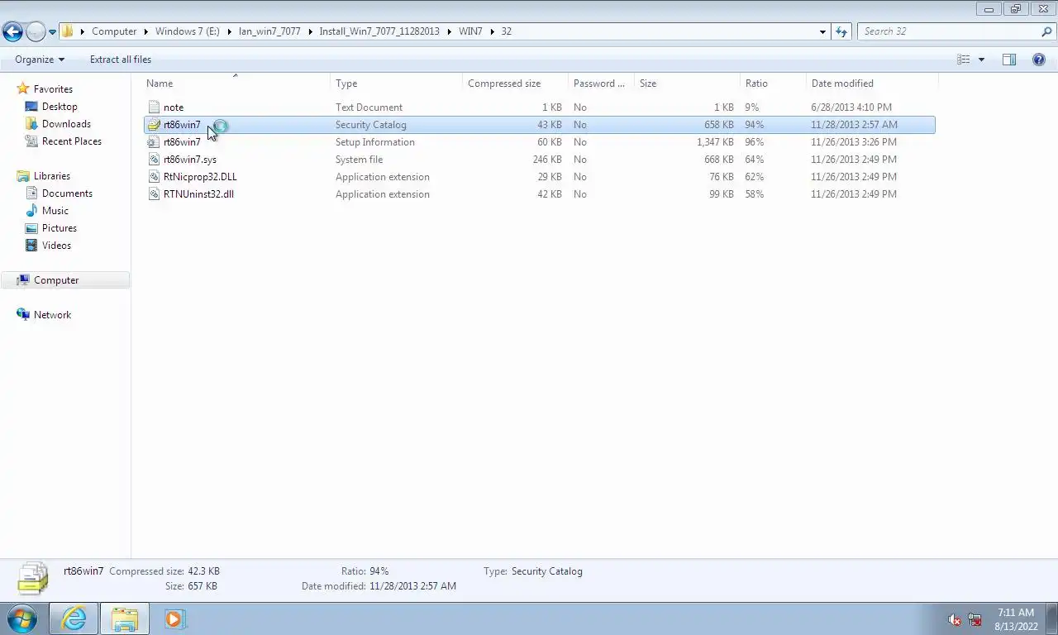
Task: Click lan_win7_7077 breadcrumb
Action: click(x=269, y=31)
